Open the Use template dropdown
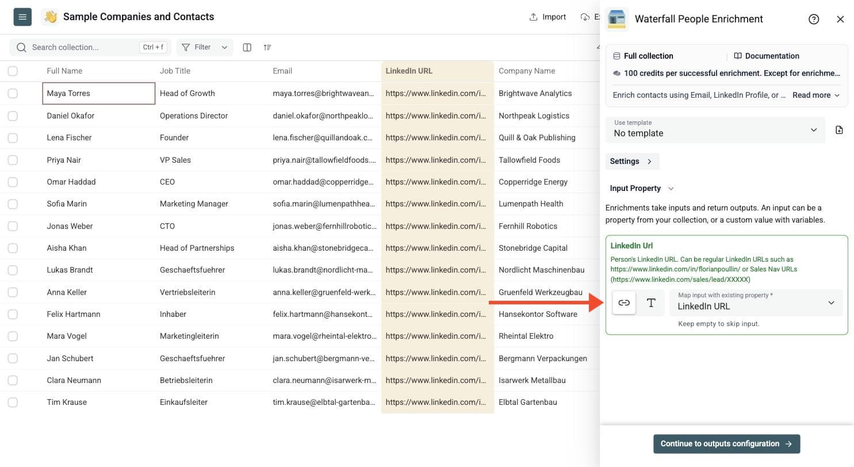This screenshot has width=854, height=467. point(715,129)
